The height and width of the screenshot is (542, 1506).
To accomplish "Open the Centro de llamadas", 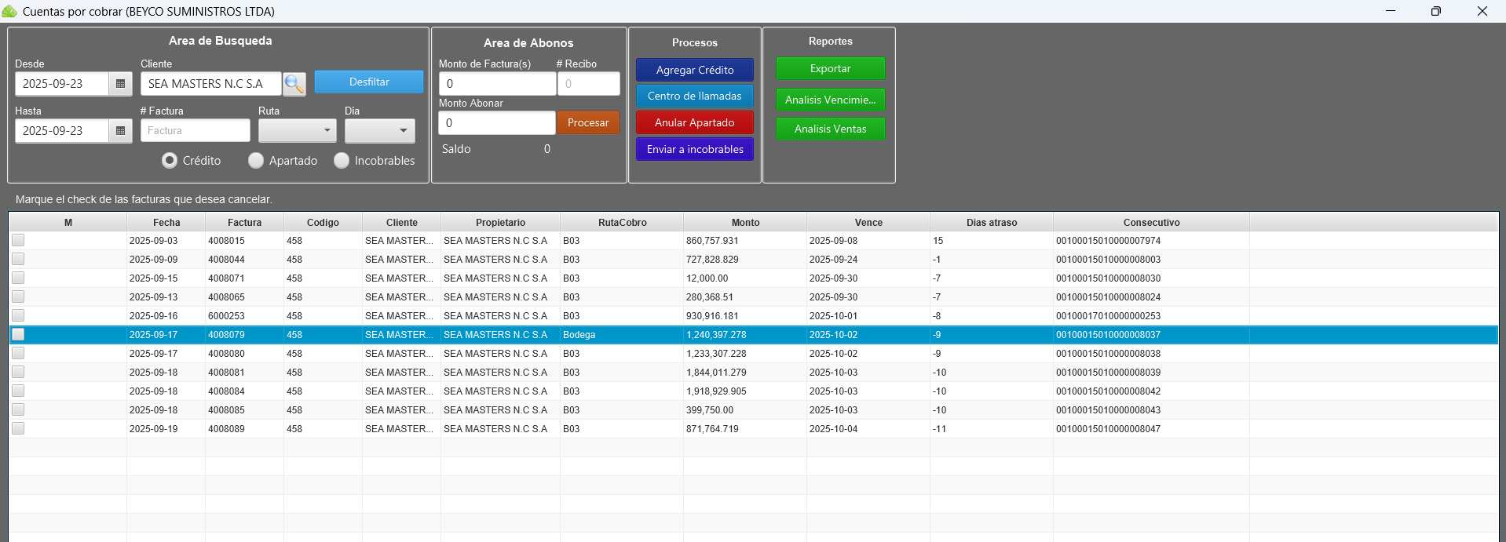I will click(695, 96).
